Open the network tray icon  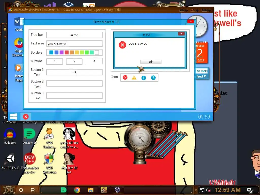coord(202,190)
